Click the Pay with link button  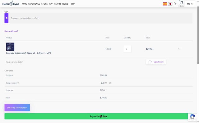(x=98, y=116)
